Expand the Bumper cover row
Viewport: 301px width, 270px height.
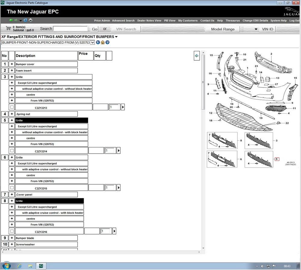[x=12, y=64]
